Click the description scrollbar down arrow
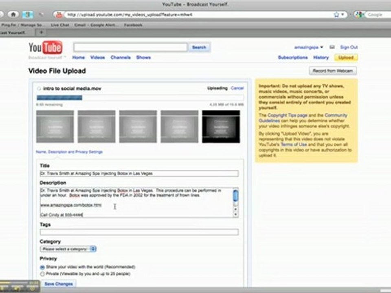This screenshot has width=391, height=293. pyautogui.click(x=235, y=215)
